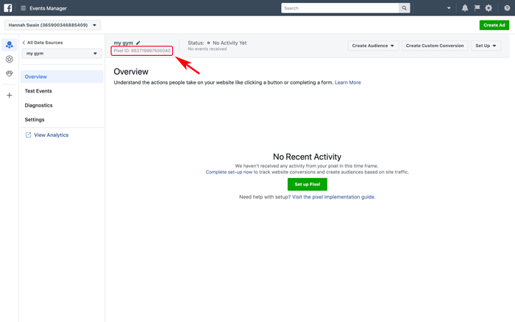Click the my gym pixel name heading
This screenshot has width=515, height=322.
click(124, 43)
